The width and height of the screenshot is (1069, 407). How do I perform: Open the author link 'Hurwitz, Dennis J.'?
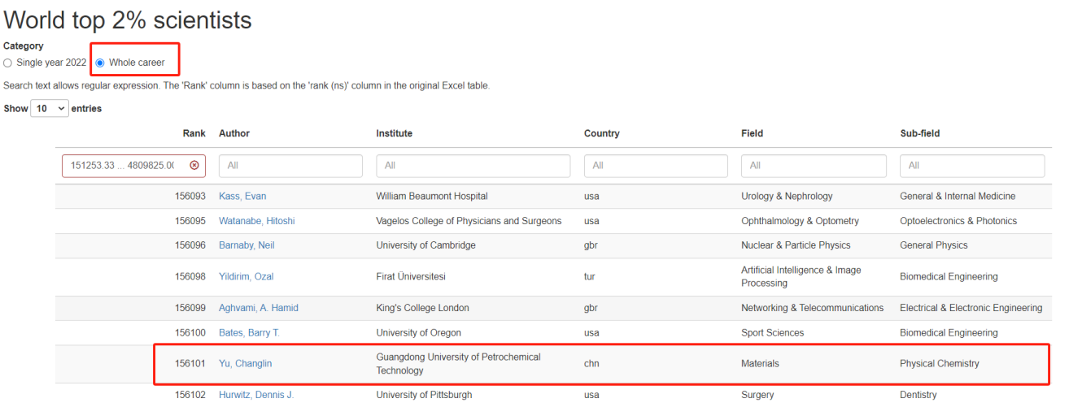pyautogui.click(x=256, y=395)
